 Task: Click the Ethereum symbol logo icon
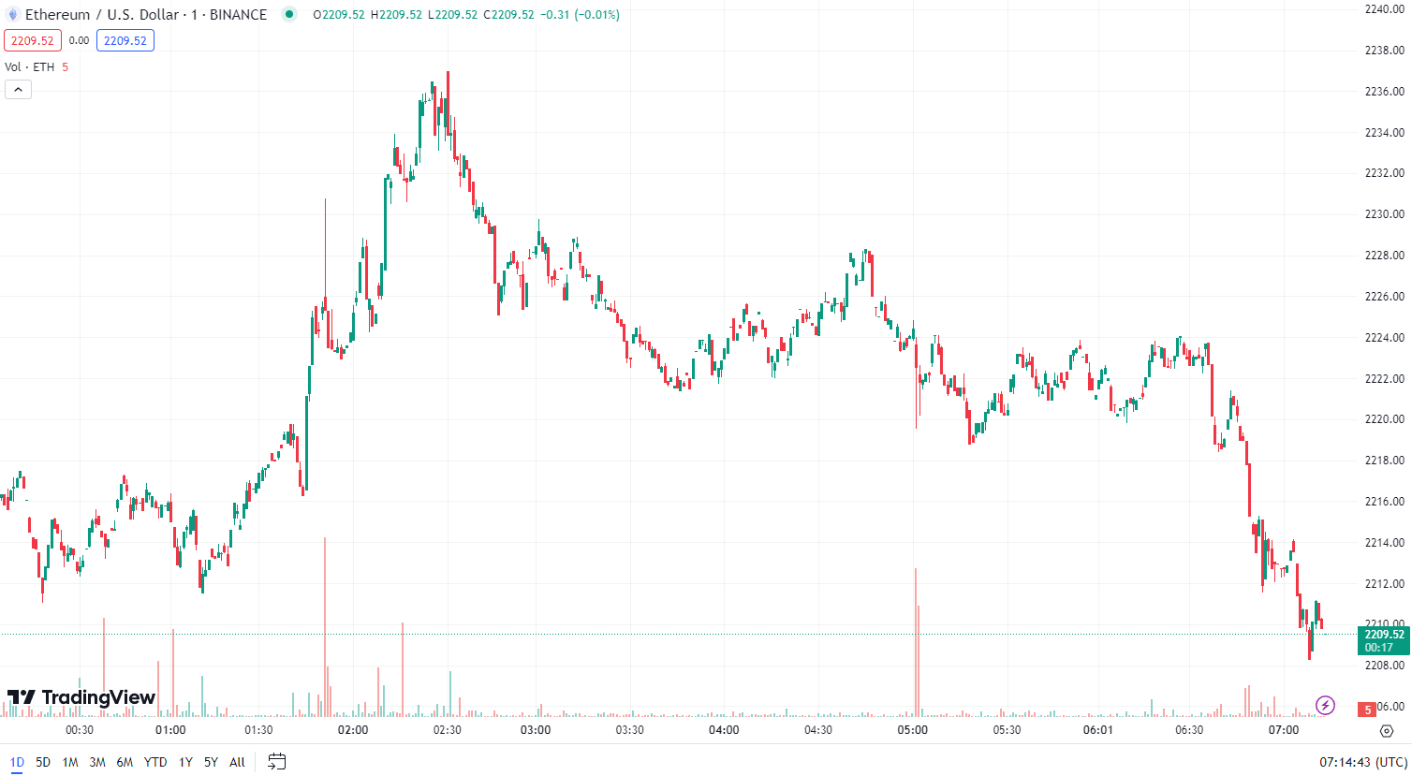(x=12, y=15)
